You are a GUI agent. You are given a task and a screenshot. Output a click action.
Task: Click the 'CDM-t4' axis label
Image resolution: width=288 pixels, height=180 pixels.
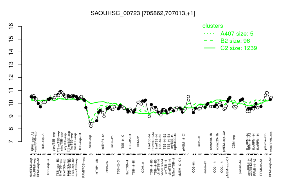(x=143, y=167)
